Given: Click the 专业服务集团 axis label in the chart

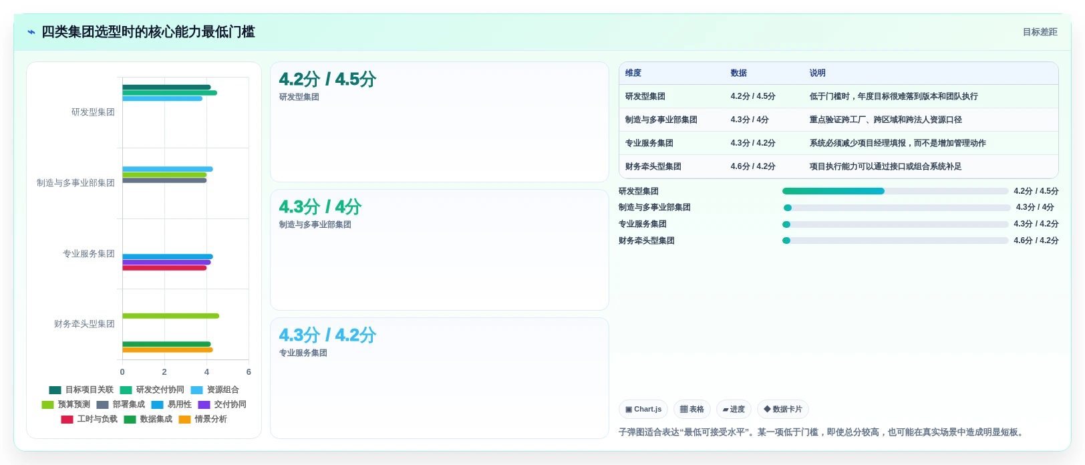Looking at the screenshot, I should (89, 254).
